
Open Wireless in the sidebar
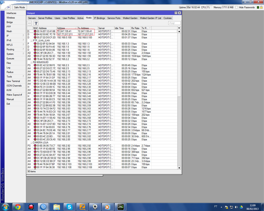tap(11, 18)
